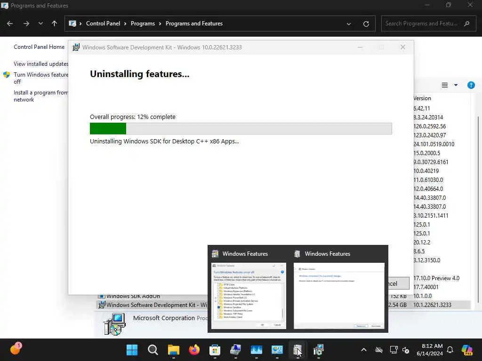The image size is (482, 361).
Task: Open Control Panel Home link
Action: pos(39,47)
